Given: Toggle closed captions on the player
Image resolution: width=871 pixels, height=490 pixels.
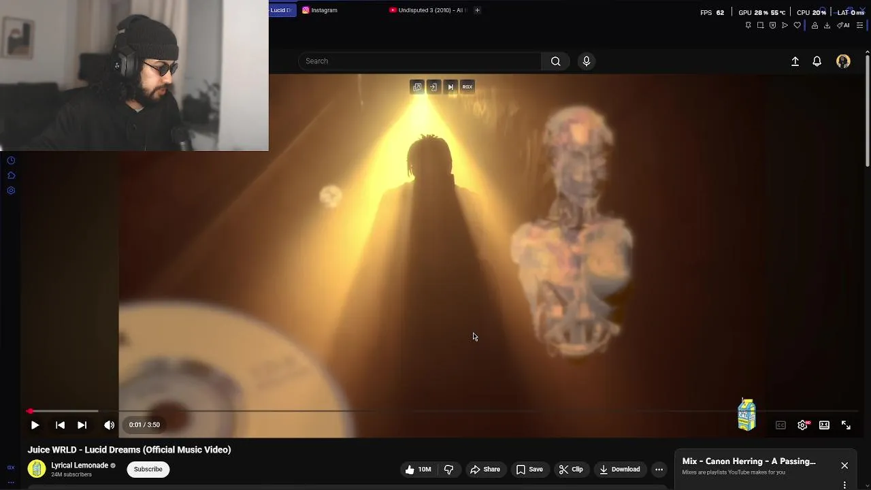Looking at the screenshot, I should [780, 425].
